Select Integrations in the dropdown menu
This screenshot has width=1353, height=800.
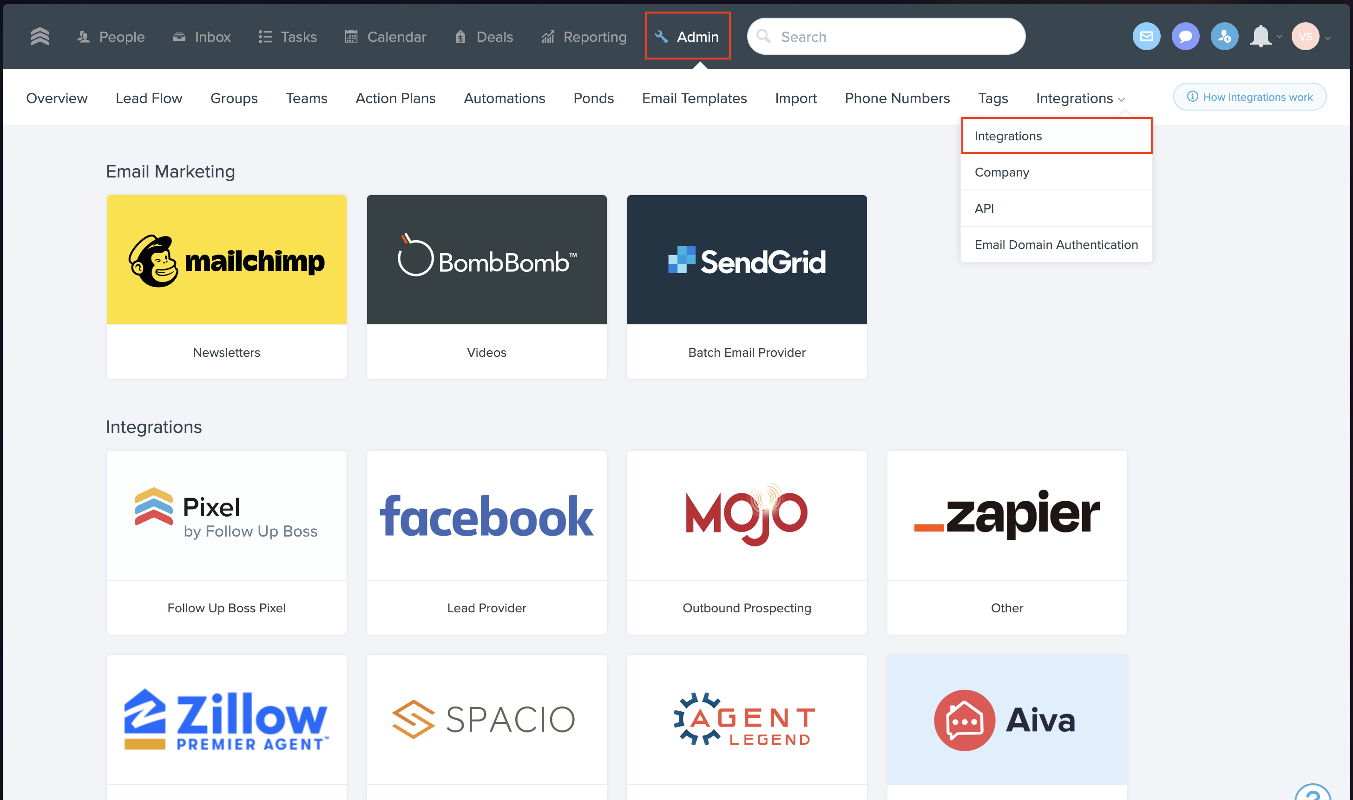1056,136
